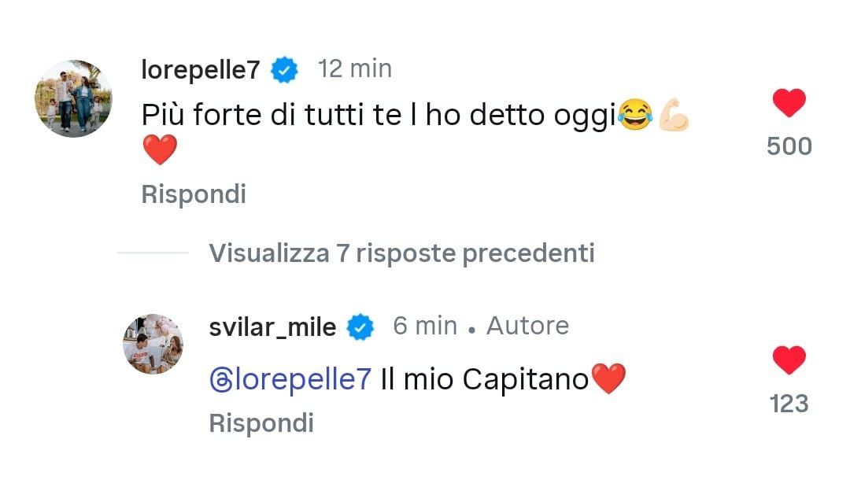Screen dimensions: 850x487
Task: View the 500 likes count list
Action: (x=789, y=146)
